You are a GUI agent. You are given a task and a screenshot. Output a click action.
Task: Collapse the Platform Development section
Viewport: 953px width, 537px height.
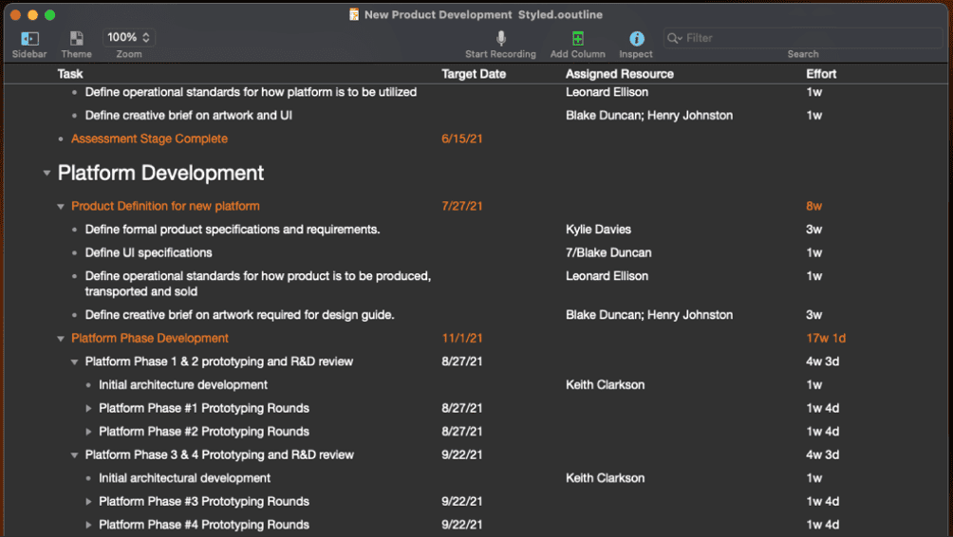47,173
